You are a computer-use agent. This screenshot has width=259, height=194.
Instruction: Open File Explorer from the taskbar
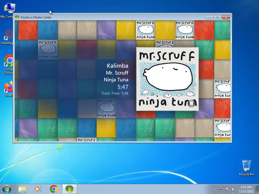click(x=23, y=189)
